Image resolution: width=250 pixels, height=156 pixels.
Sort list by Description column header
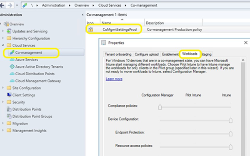(174, 22)
